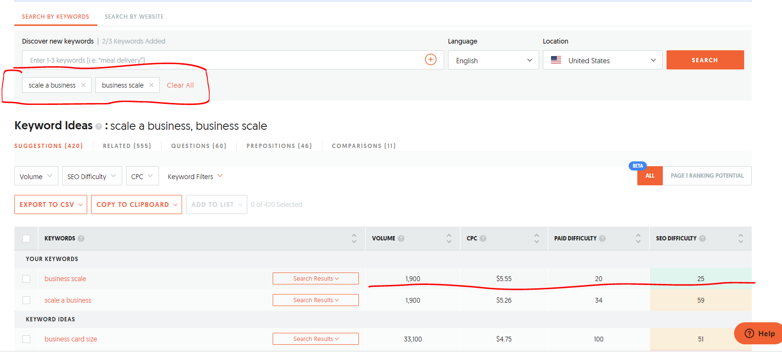Image resolution: width=782 pixels, height=352 pixels.
Task: Check the 'scale a business' row checkbox
Action: click(x=26, y=300)
